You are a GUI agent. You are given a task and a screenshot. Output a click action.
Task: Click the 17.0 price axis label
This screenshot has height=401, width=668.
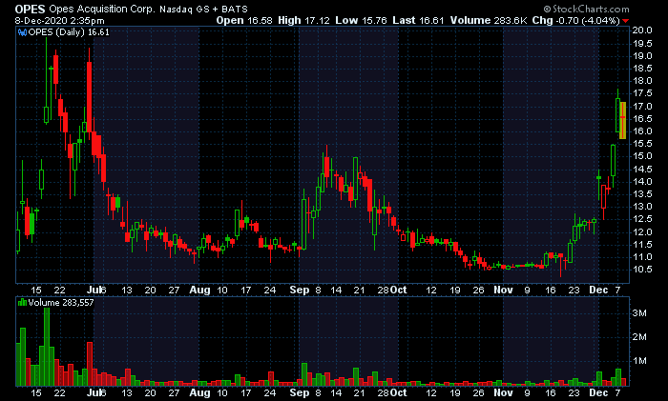(x=642, y=107)
